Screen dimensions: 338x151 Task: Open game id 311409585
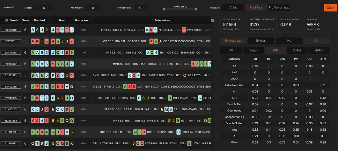point(11,52)
